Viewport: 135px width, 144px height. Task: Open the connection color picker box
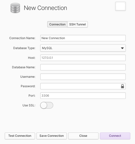point(120,6)
